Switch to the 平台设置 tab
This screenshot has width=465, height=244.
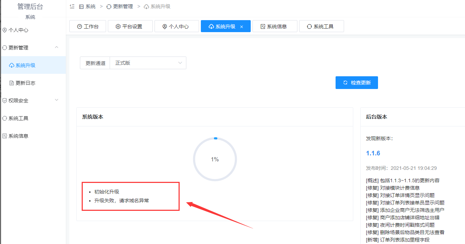pos(130,26)
